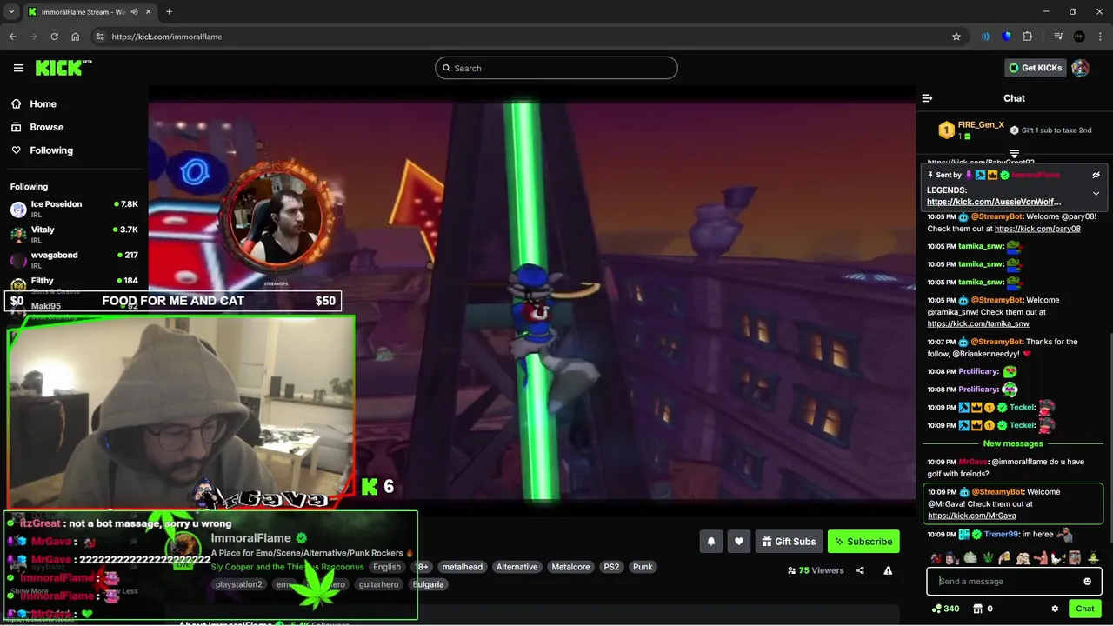Select the Bulgaria tag

point(429,584)
